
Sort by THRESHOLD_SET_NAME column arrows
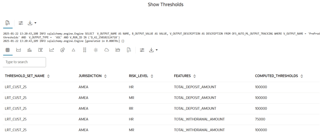click(48, 76)
